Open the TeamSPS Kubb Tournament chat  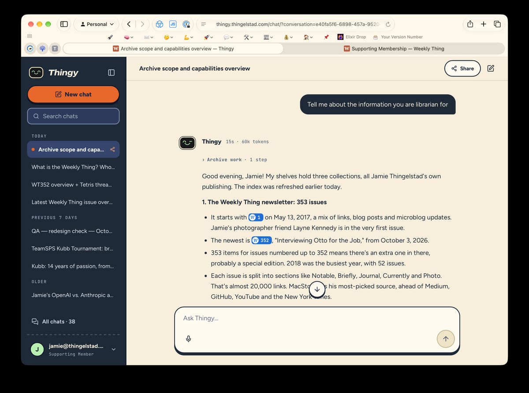coord(73,249)
